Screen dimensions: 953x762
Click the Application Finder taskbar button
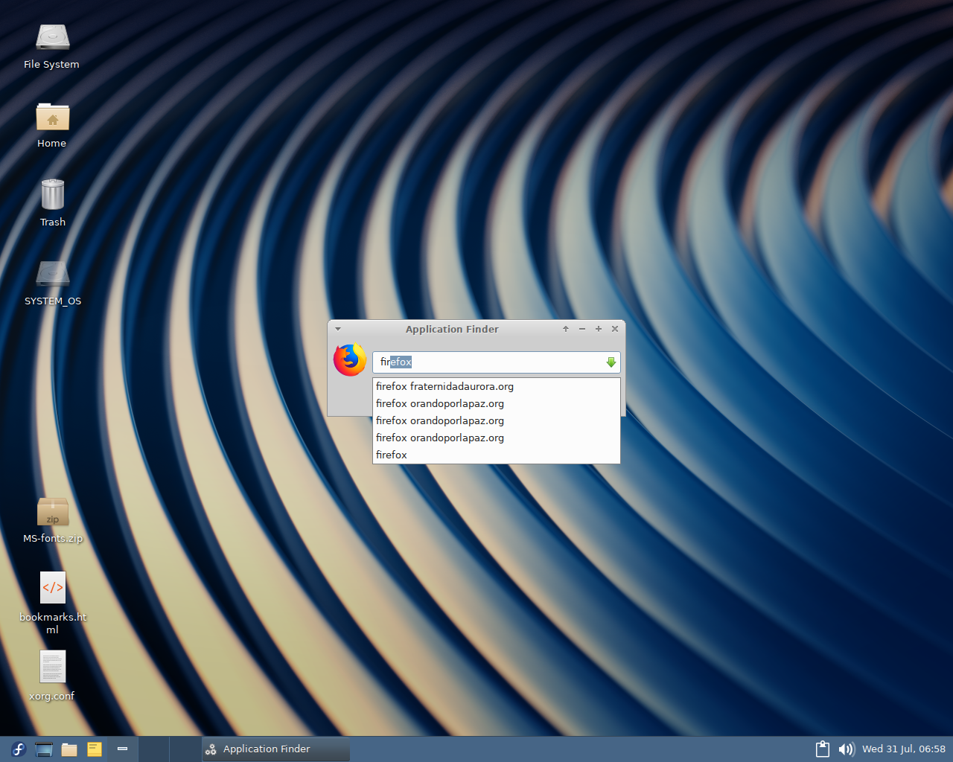tap(275, 749)
